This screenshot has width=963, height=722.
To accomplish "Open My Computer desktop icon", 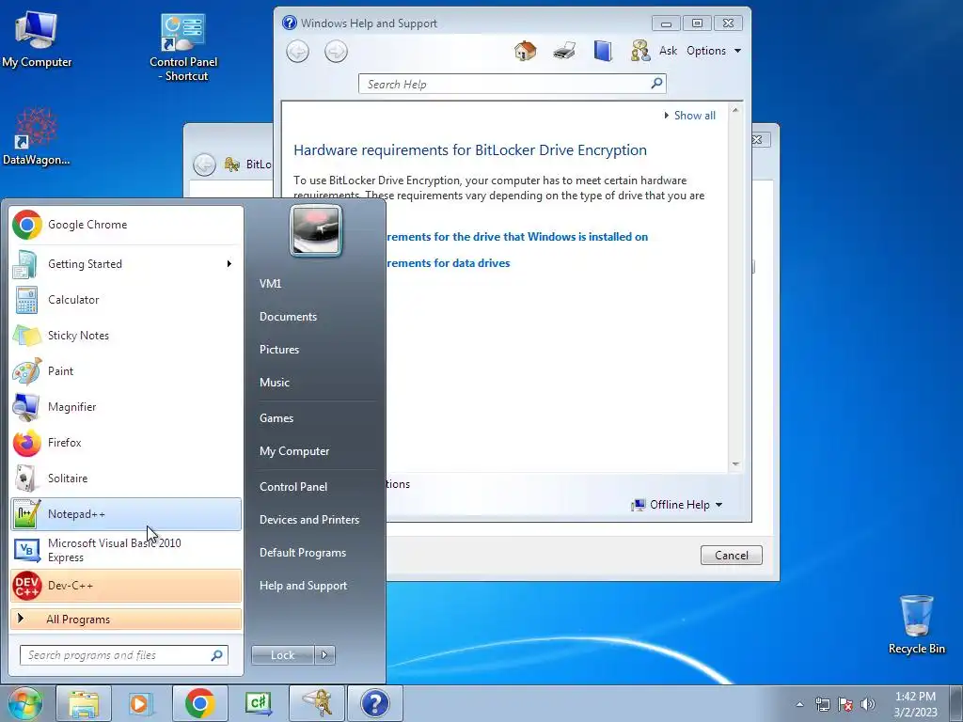I will pos(37,39).
